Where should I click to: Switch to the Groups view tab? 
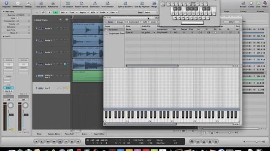120,22
